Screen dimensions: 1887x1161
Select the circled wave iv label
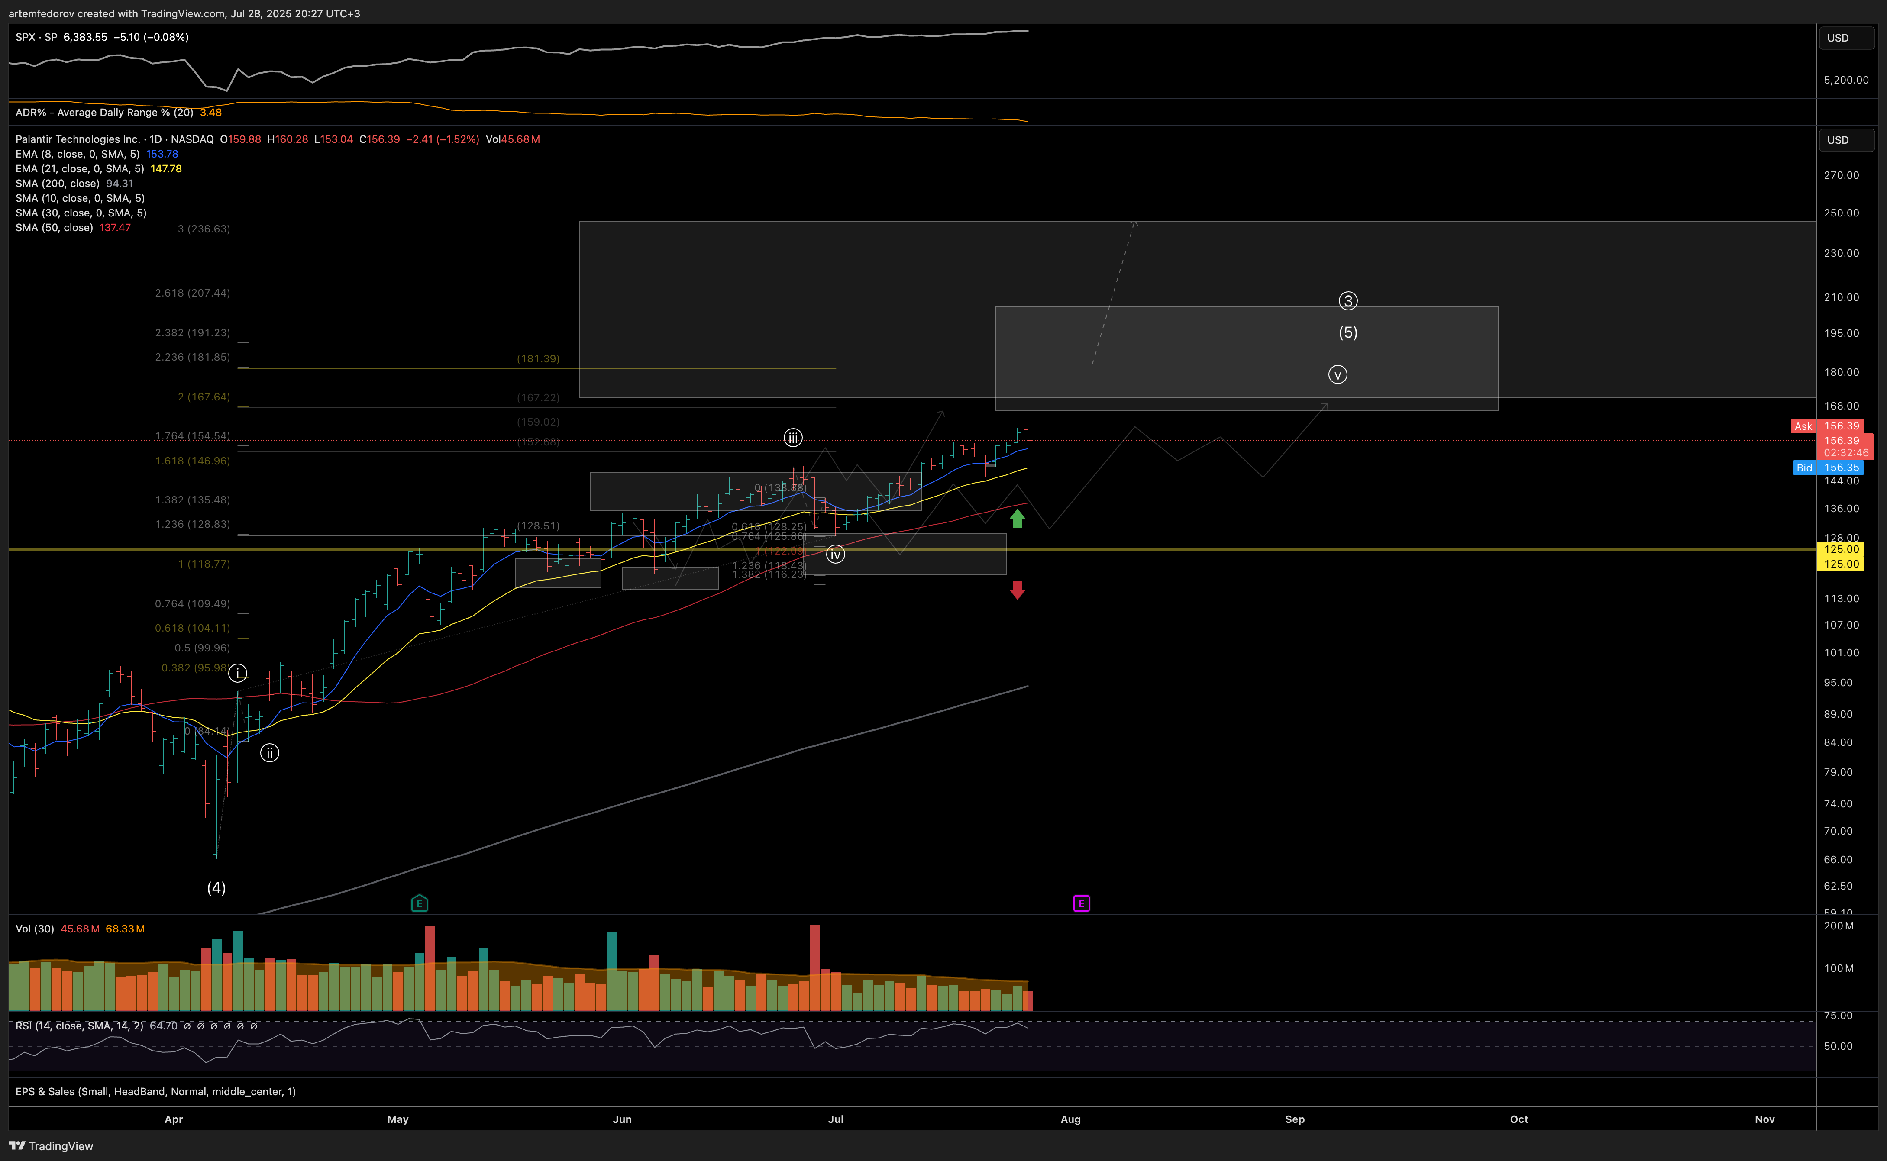(x=836, y=555)
